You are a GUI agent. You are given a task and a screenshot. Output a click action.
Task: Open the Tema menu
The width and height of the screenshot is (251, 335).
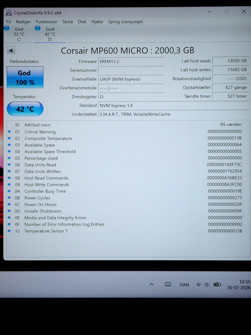pyautogui.click(x=67, y=22)
